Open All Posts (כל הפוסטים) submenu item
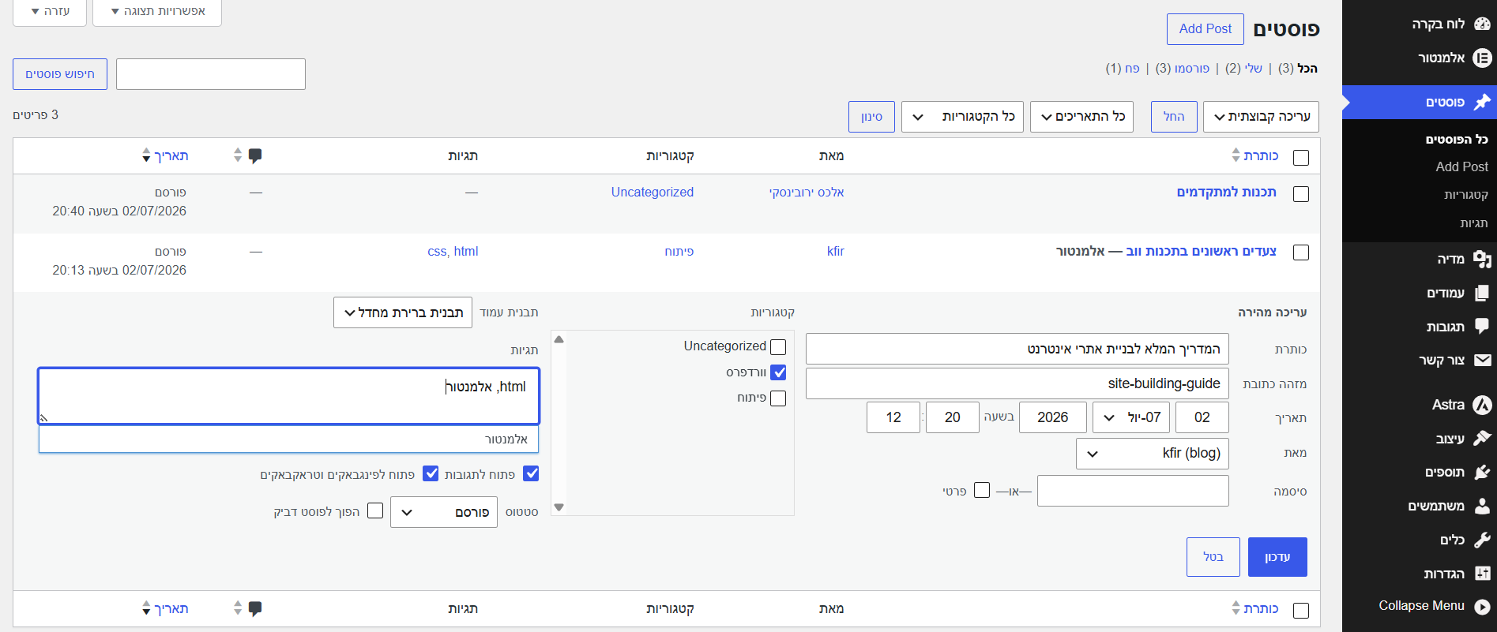 click(1457, 139)
